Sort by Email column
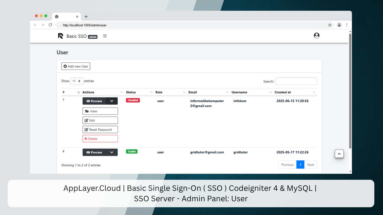383x215 pixels. coord(209,92)
